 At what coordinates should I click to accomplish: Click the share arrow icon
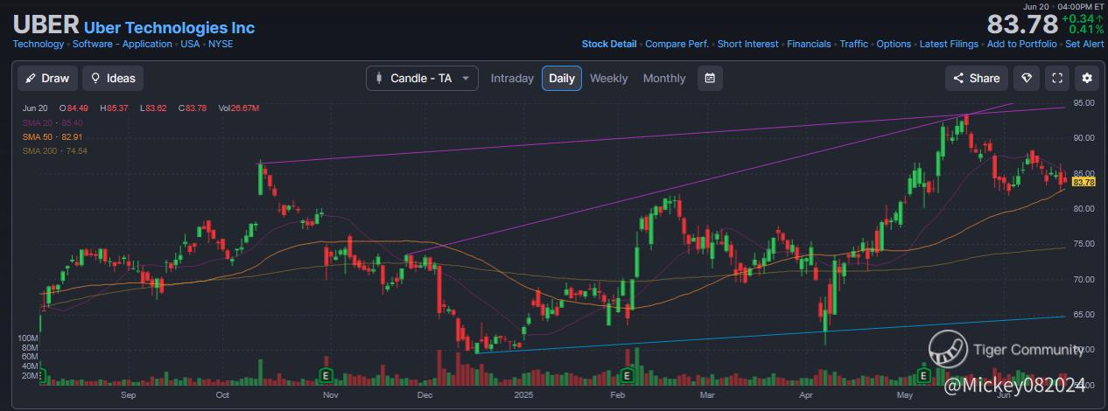[x=958, y=78]
